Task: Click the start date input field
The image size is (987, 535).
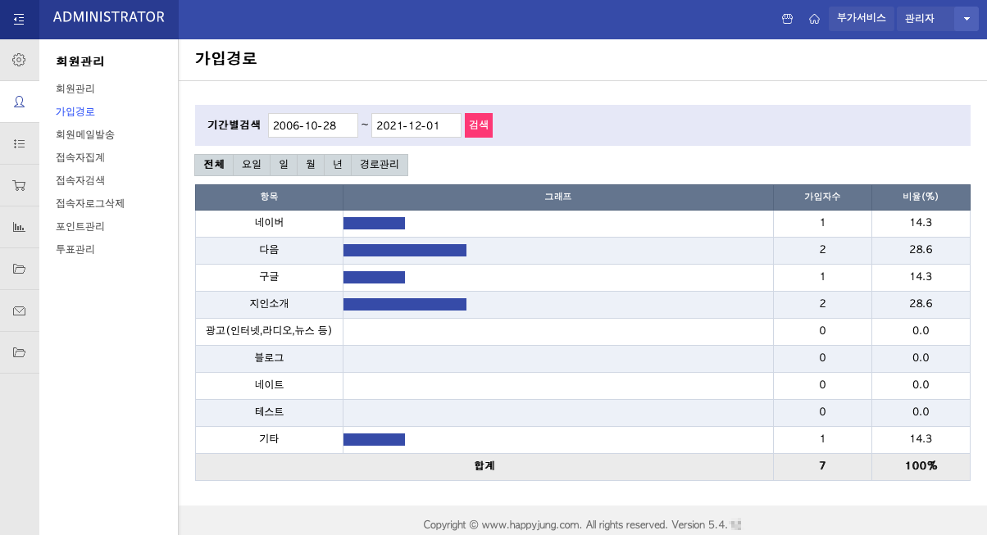Action: point(314,125)
